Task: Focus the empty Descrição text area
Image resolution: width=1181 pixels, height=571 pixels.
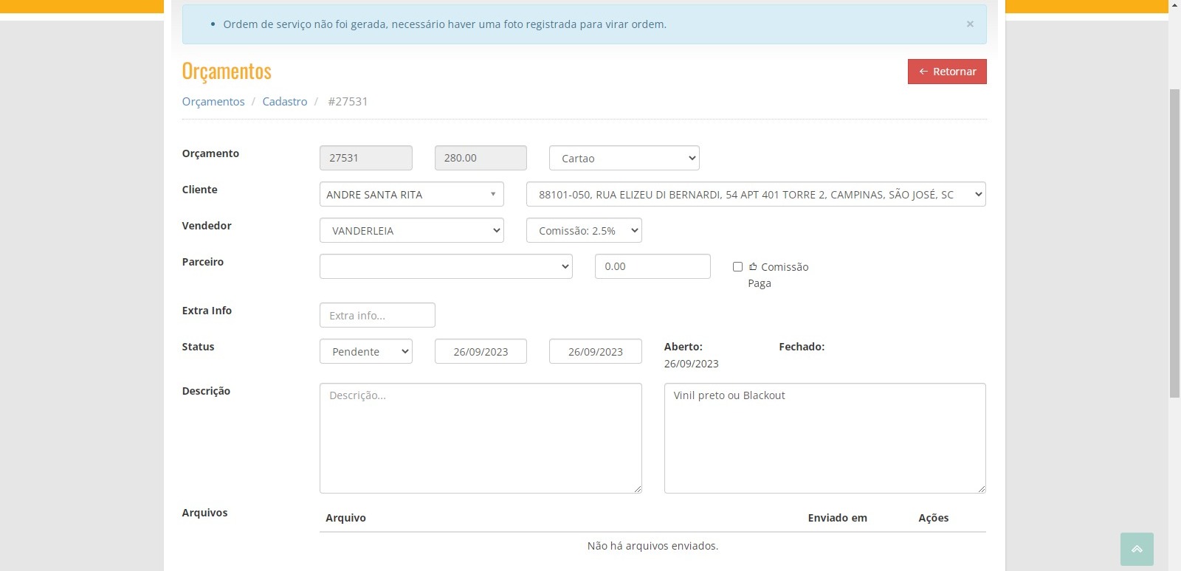Action: click(481, 438)
